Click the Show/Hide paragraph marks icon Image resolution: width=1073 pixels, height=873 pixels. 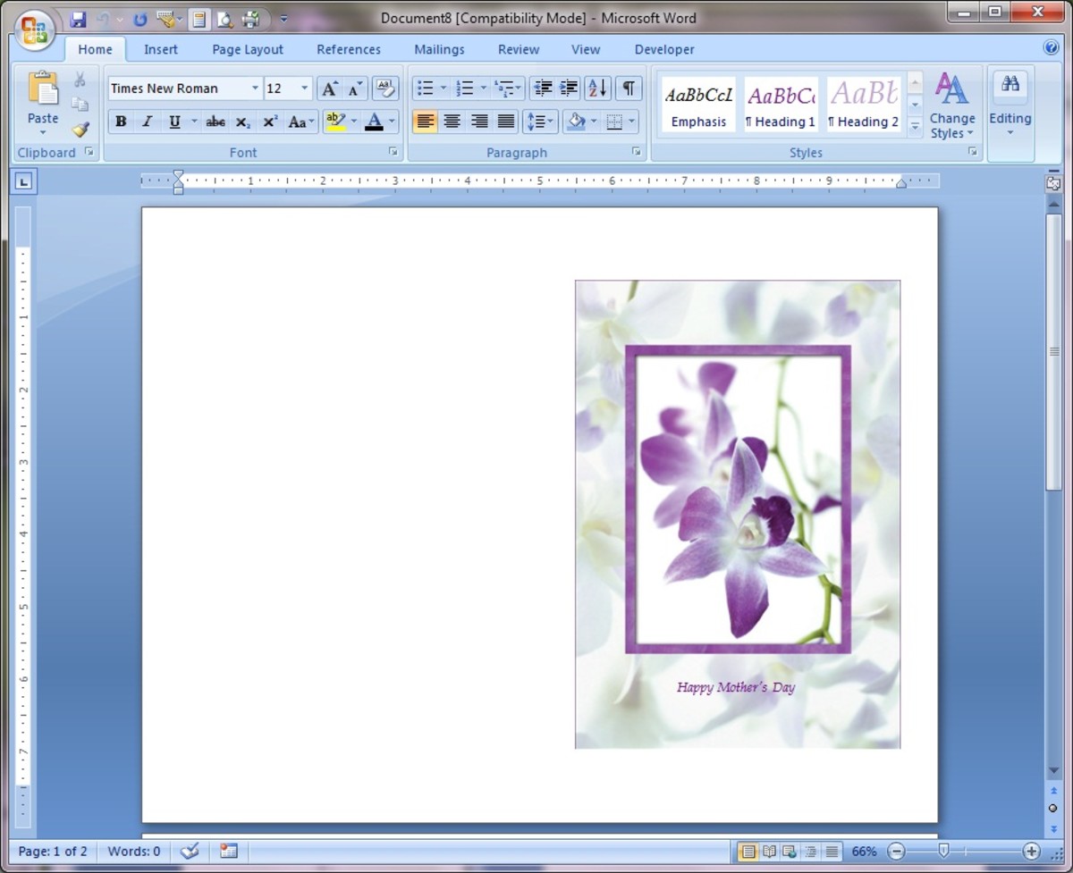click(x=629, y=88)
